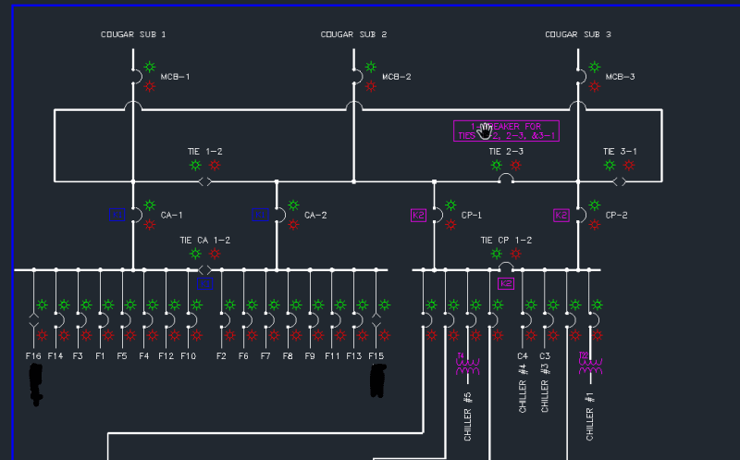
Task: Select the CP-1 text label
Action: 472,216
